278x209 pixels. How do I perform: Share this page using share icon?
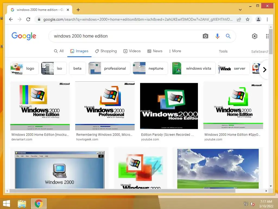point(239,19)
